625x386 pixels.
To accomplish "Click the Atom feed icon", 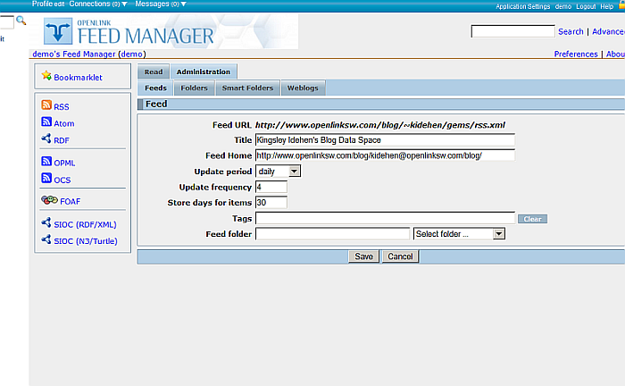I will tap(46, 122).
